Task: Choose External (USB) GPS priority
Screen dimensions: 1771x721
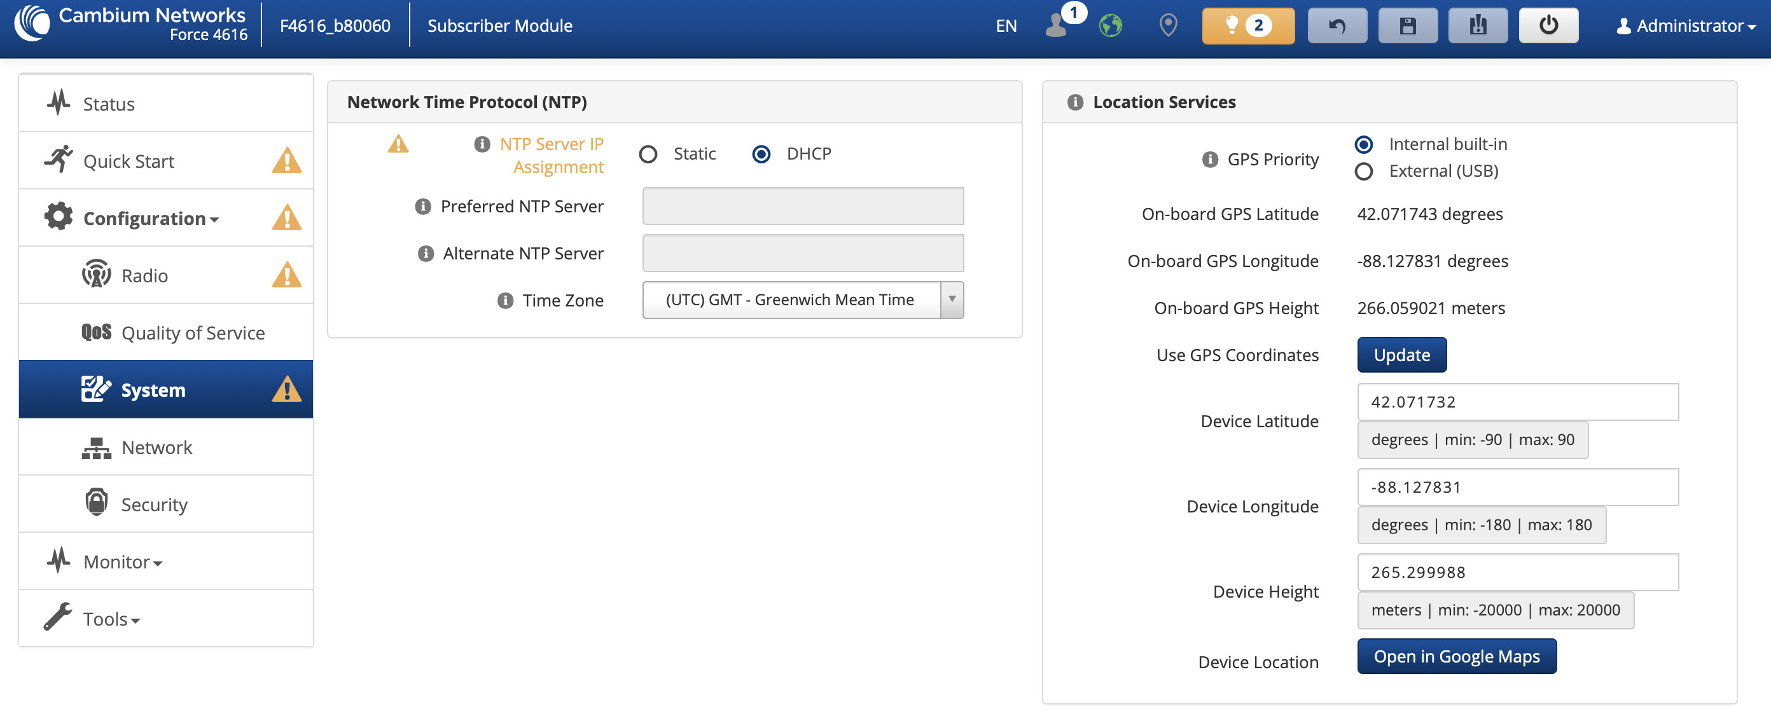Action: coord(1363,171)
